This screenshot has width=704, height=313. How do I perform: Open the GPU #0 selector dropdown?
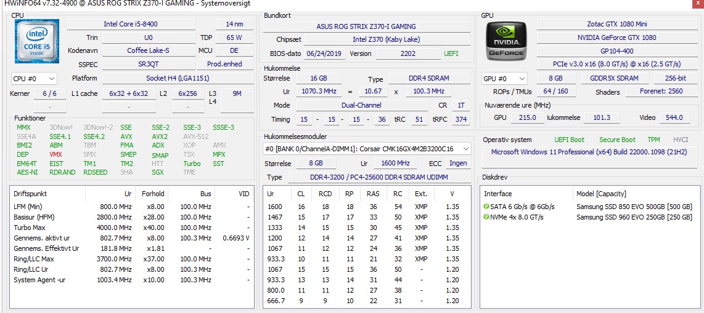point(504,78)
